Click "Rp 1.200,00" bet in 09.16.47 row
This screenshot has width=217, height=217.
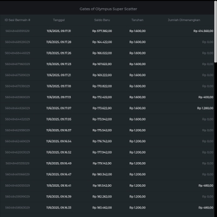pyautogui.click(x=137, y=175)
